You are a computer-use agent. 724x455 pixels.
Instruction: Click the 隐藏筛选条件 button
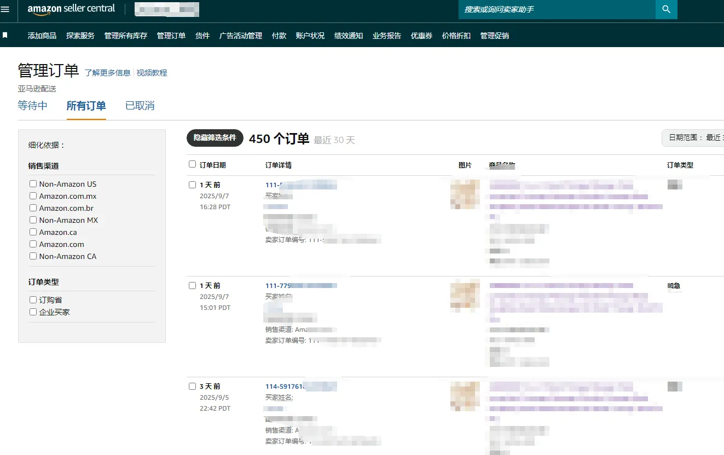215,138
